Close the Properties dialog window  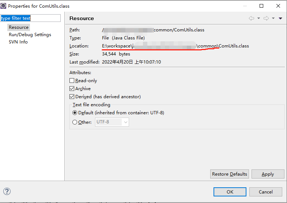[x=278, y=6]
